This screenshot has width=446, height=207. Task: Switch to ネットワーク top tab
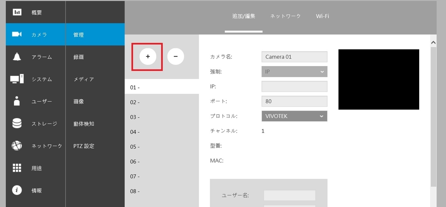pos(285,16)
